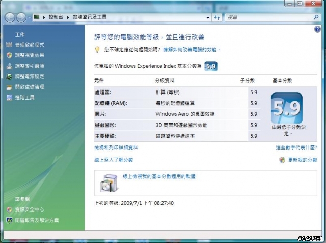Viewport: 326px width, 243px height.
Task: Open 資訊安全中心 in See also section
Action: [30, 209]
